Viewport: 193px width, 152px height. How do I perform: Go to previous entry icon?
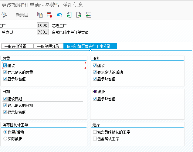click(69, 15)
